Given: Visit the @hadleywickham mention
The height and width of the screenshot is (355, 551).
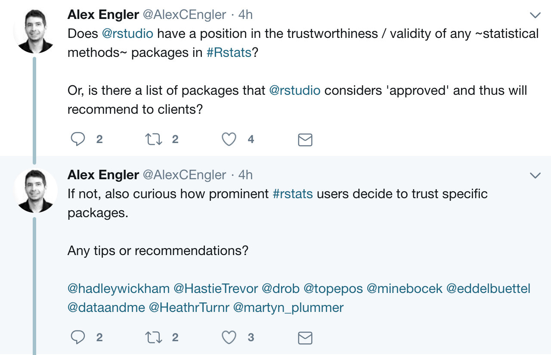Looking at the screenshot, I should [119, 288].
